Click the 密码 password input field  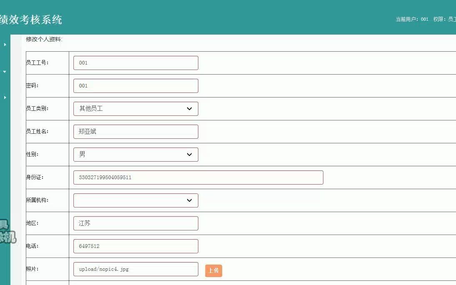click(135, 85)
